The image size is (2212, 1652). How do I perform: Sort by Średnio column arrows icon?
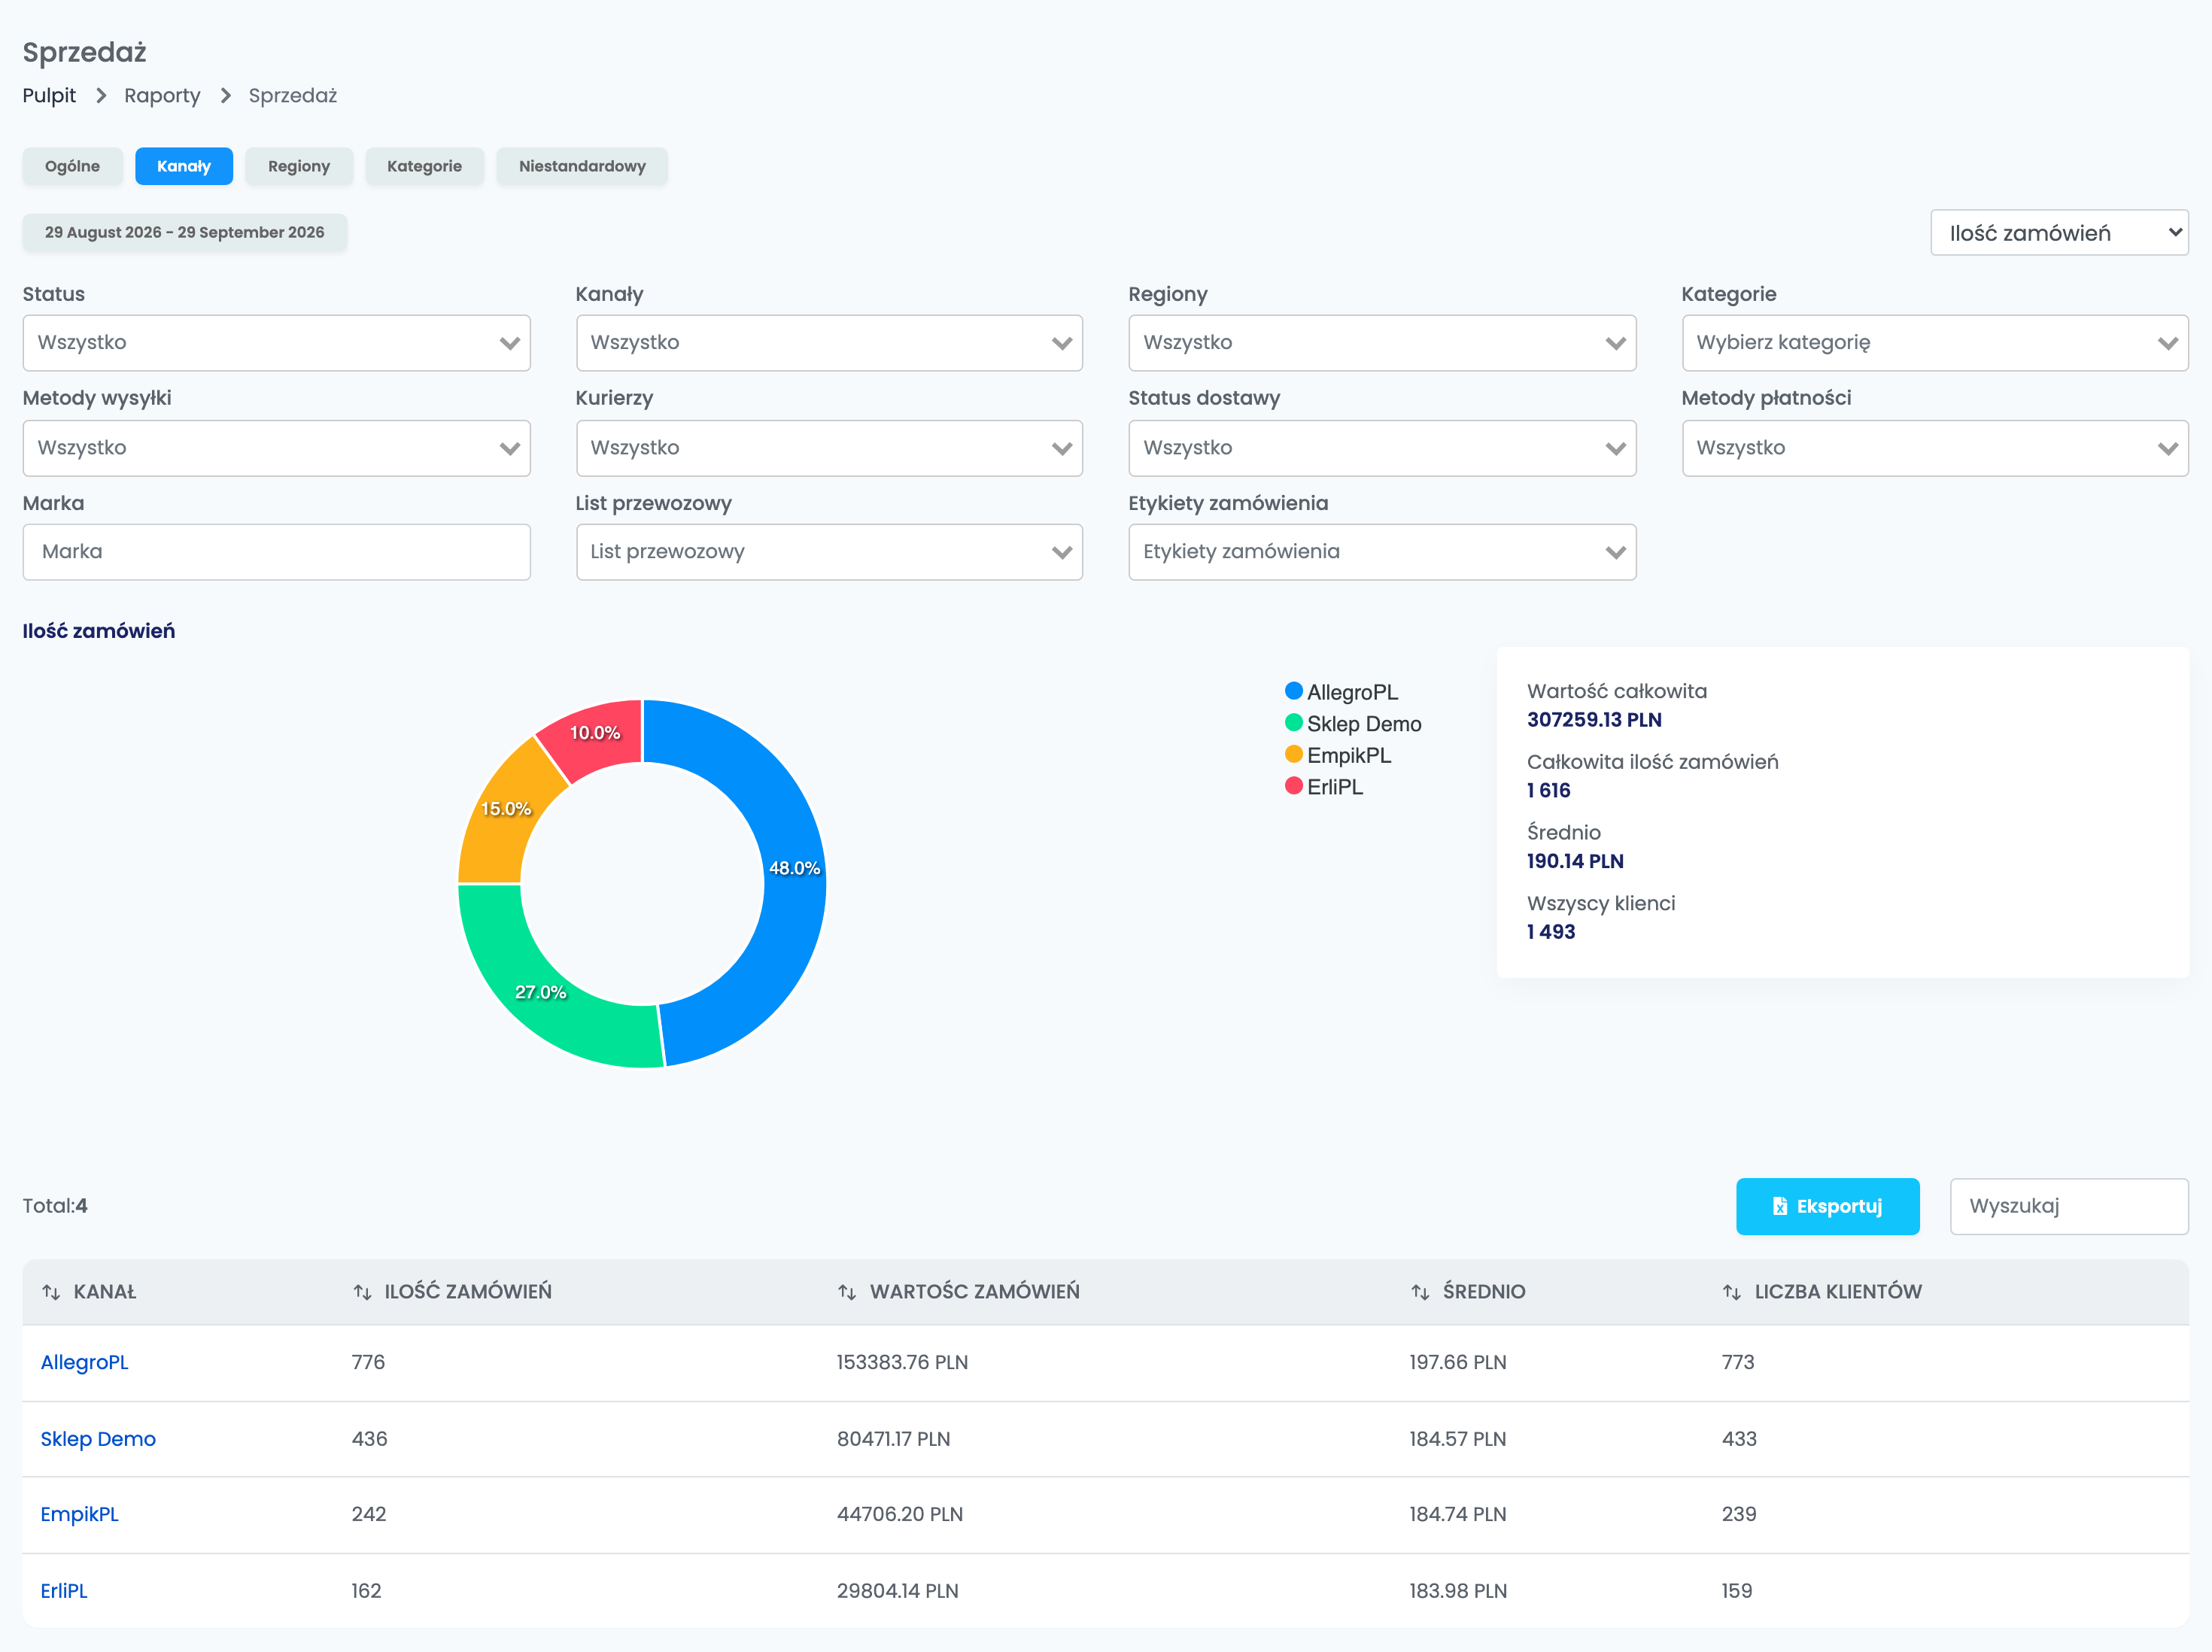[1420, 1292]
